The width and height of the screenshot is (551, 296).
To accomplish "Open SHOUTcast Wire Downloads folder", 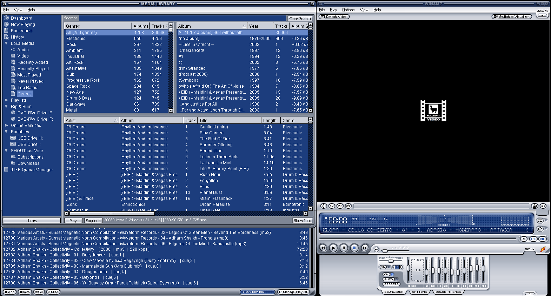I will (28, 163).
